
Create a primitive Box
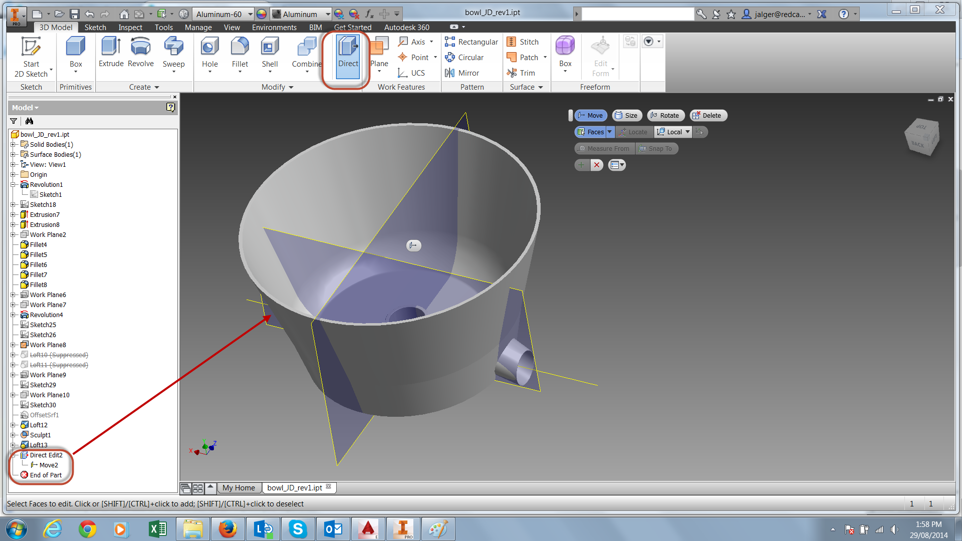(76, 54)
